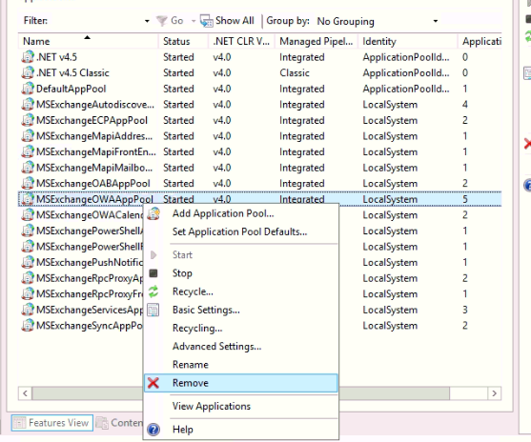The width and height of the screenshot is (531, 442).
Task: Sort by the Name column header
Action: pyautogui.click(x=88, y=41)
